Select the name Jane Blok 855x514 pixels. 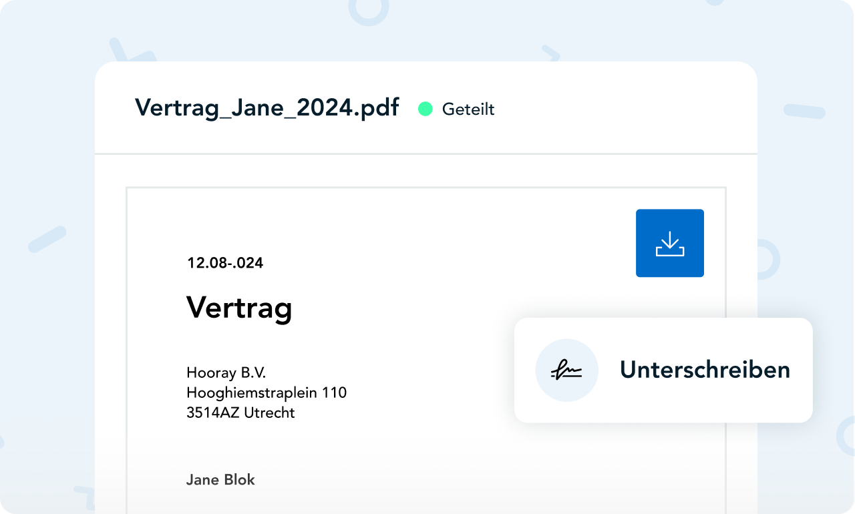220,479
